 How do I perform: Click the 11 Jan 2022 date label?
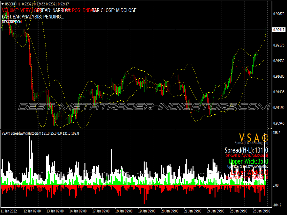9,211
